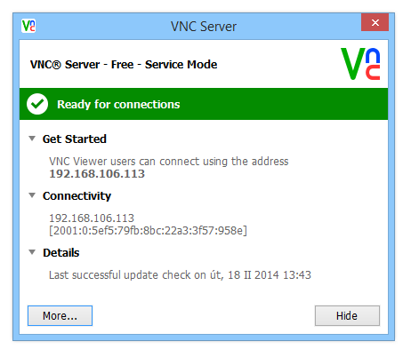Open the More... button menu

(x=60, y=315)
